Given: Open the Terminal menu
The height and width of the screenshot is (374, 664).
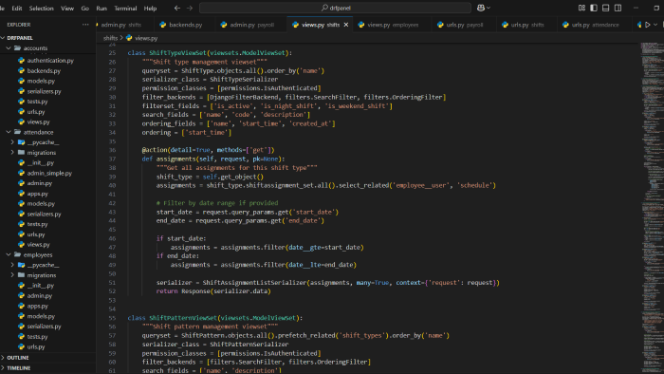Looking at the screenshot, I should click(x=125, y=8).
